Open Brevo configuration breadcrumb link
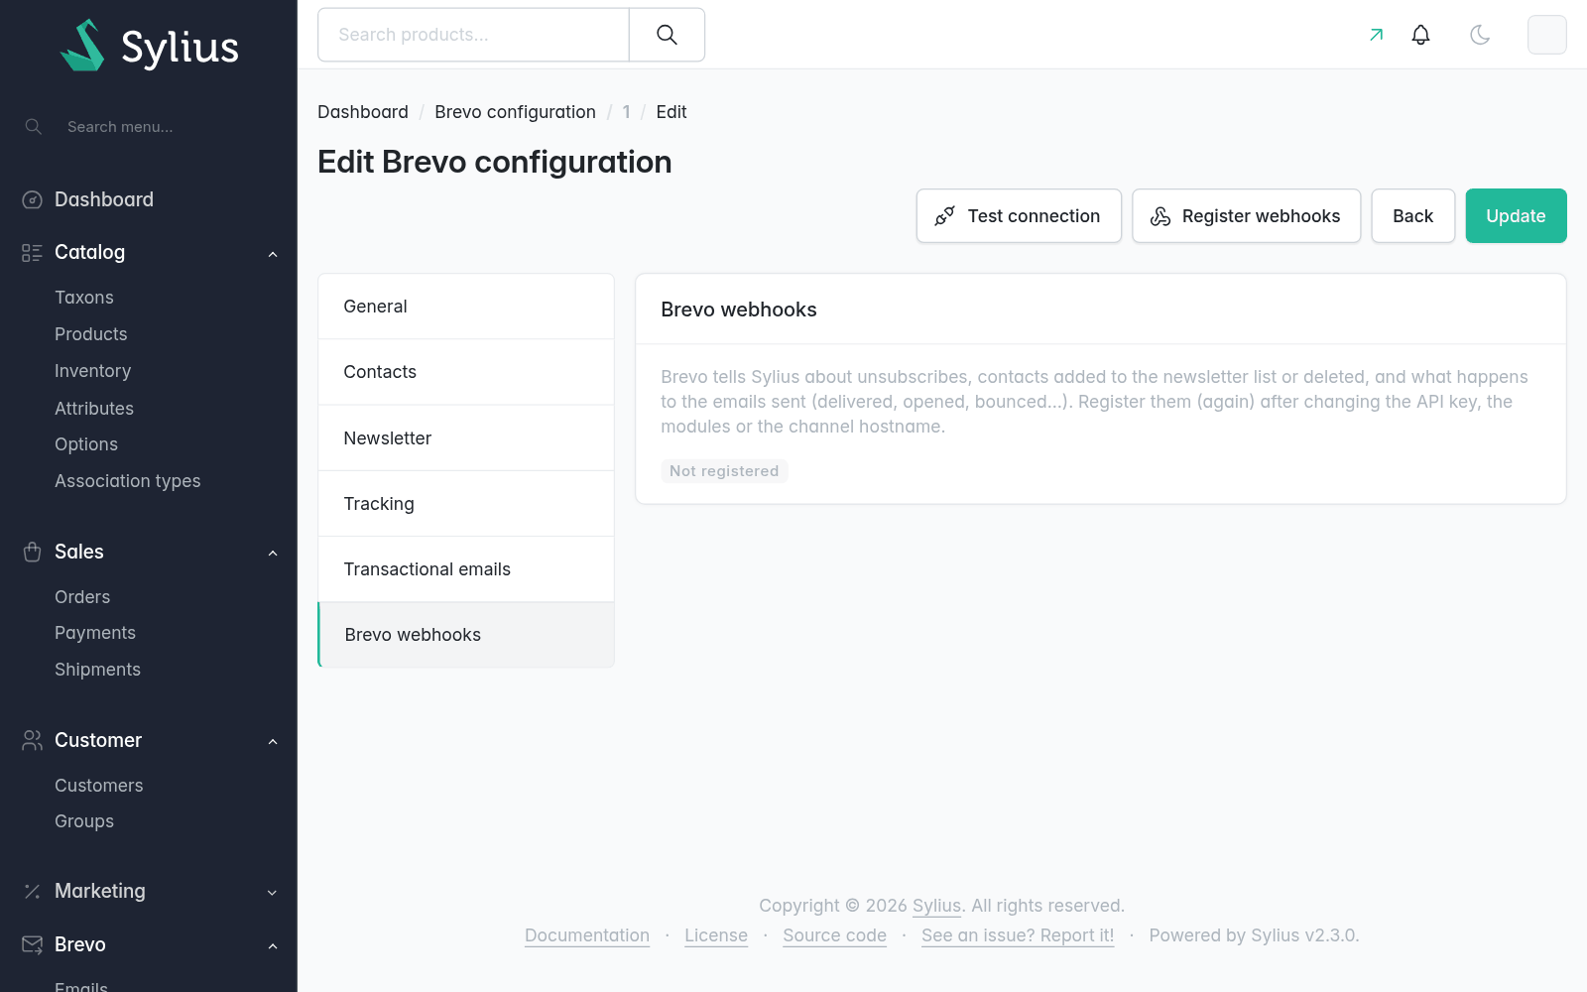1587x992 pixels. [516, 112]
